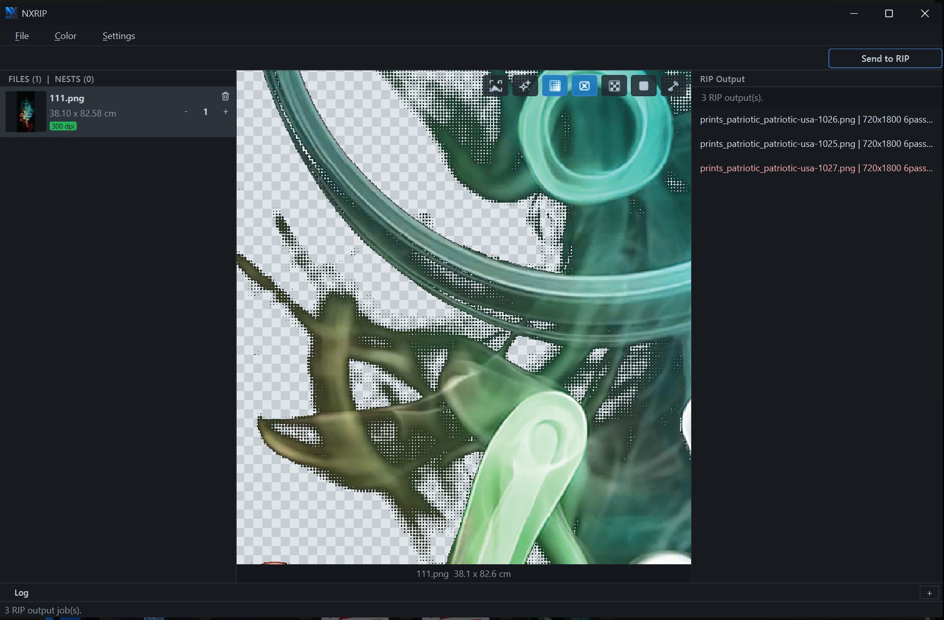
Task: Open the File menu
Action: tap(22, 36)
